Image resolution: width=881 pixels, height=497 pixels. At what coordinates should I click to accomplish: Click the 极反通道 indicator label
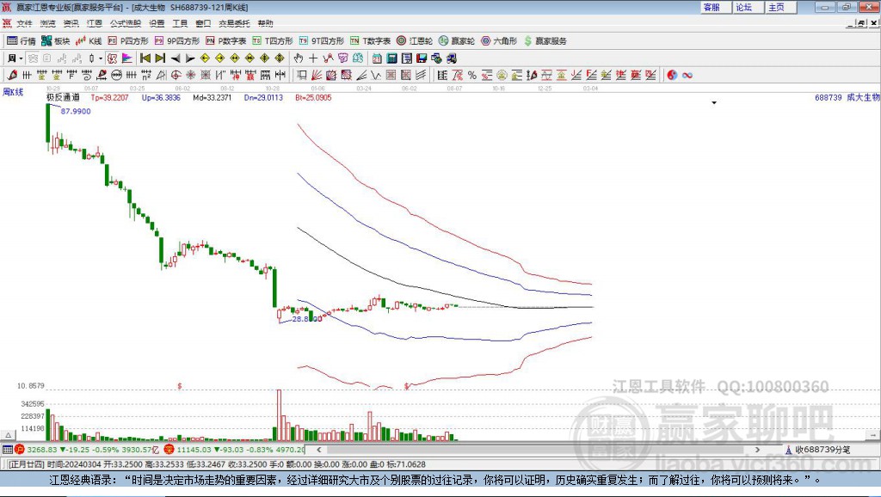[63, 97]
